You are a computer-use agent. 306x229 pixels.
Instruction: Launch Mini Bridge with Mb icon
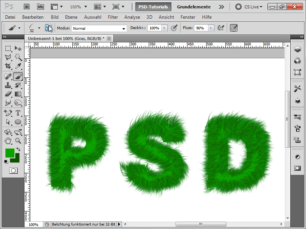[41, 7]
